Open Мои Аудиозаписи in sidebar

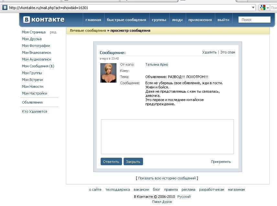(x=37, y=59)
